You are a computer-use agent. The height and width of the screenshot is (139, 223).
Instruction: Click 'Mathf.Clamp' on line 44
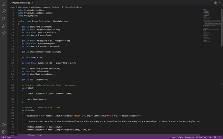[54, 130]
